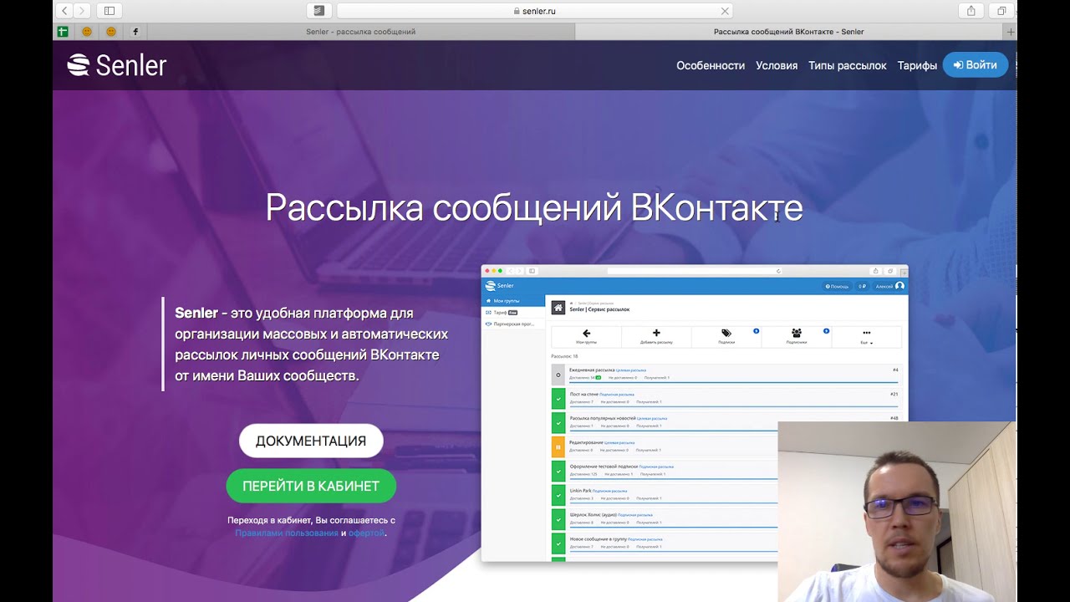The width and height of the screenshot is (1070, 602).
Task: Open the 'ДОКУМЕНТАЦИЯ' button
Action: [x=311, y=441]
